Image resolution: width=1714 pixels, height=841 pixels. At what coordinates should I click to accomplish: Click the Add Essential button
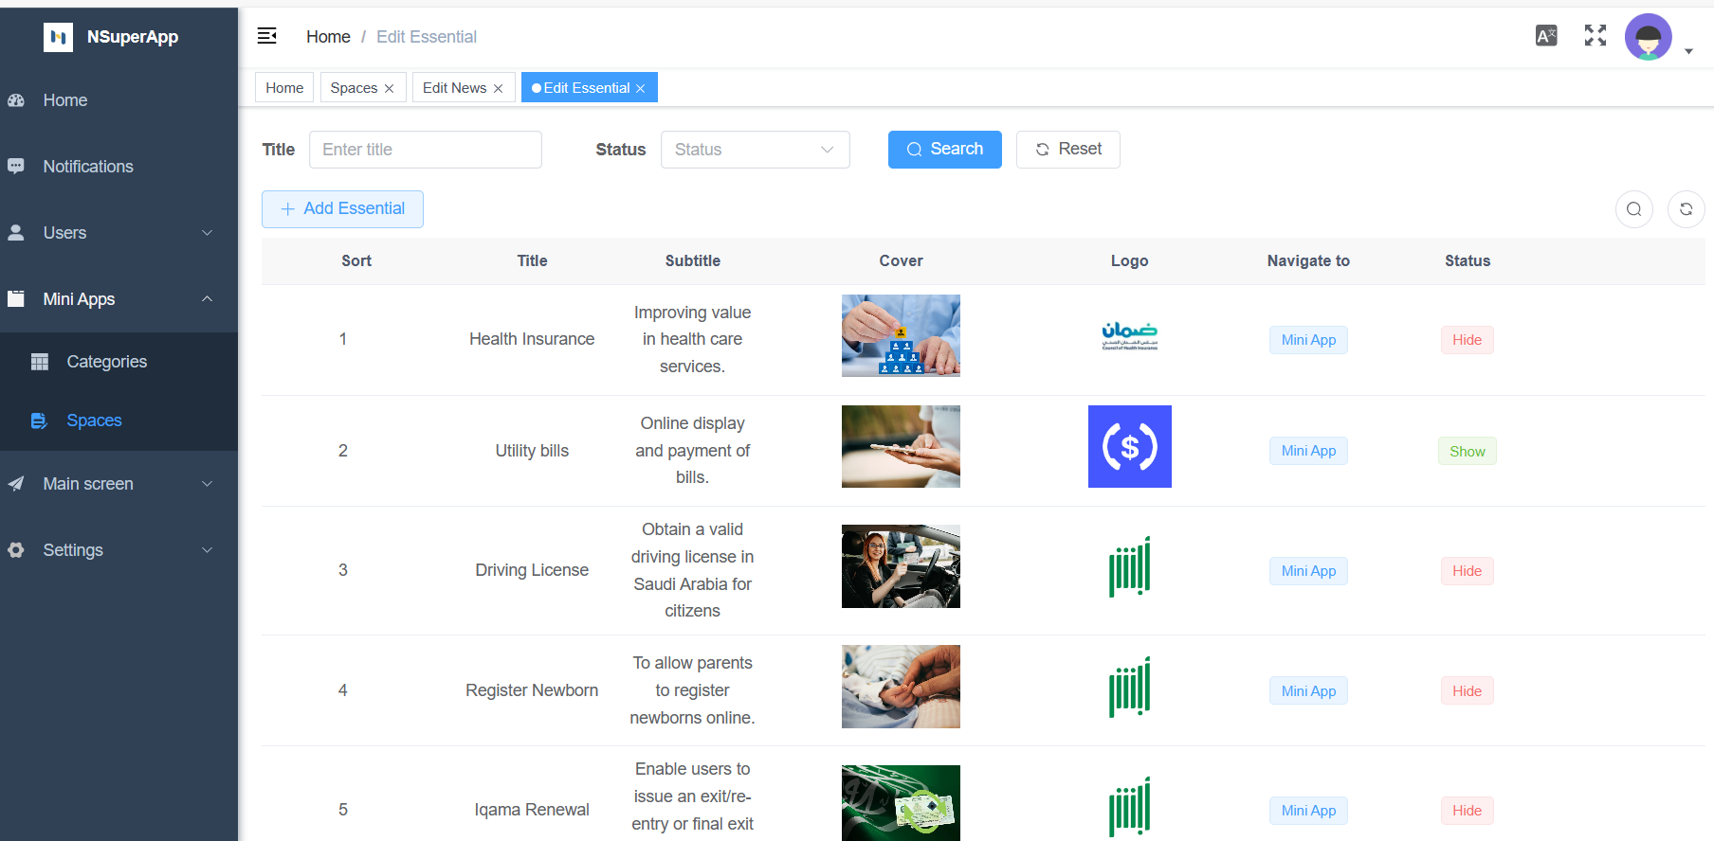pyautogui.click(x=342, y=209)
